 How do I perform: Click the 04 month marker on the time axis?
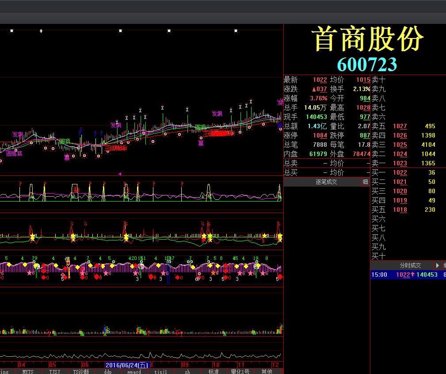coord(22,365)
